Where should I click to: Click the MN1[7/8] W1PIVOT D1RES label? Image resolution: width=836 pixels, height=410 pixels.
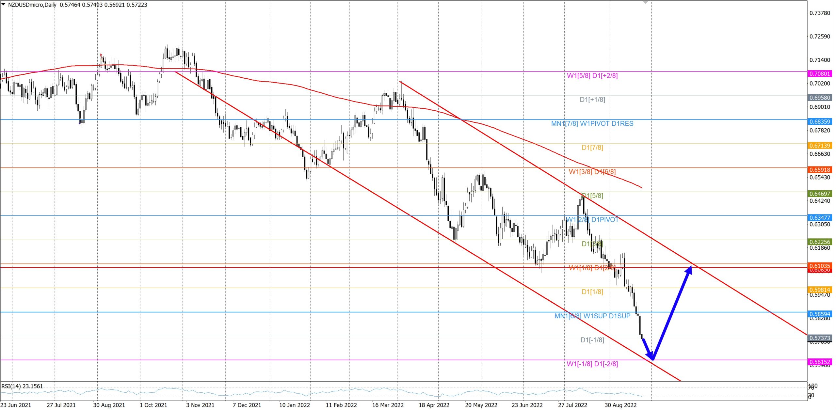pyautogui.click(x=592, y=124)
